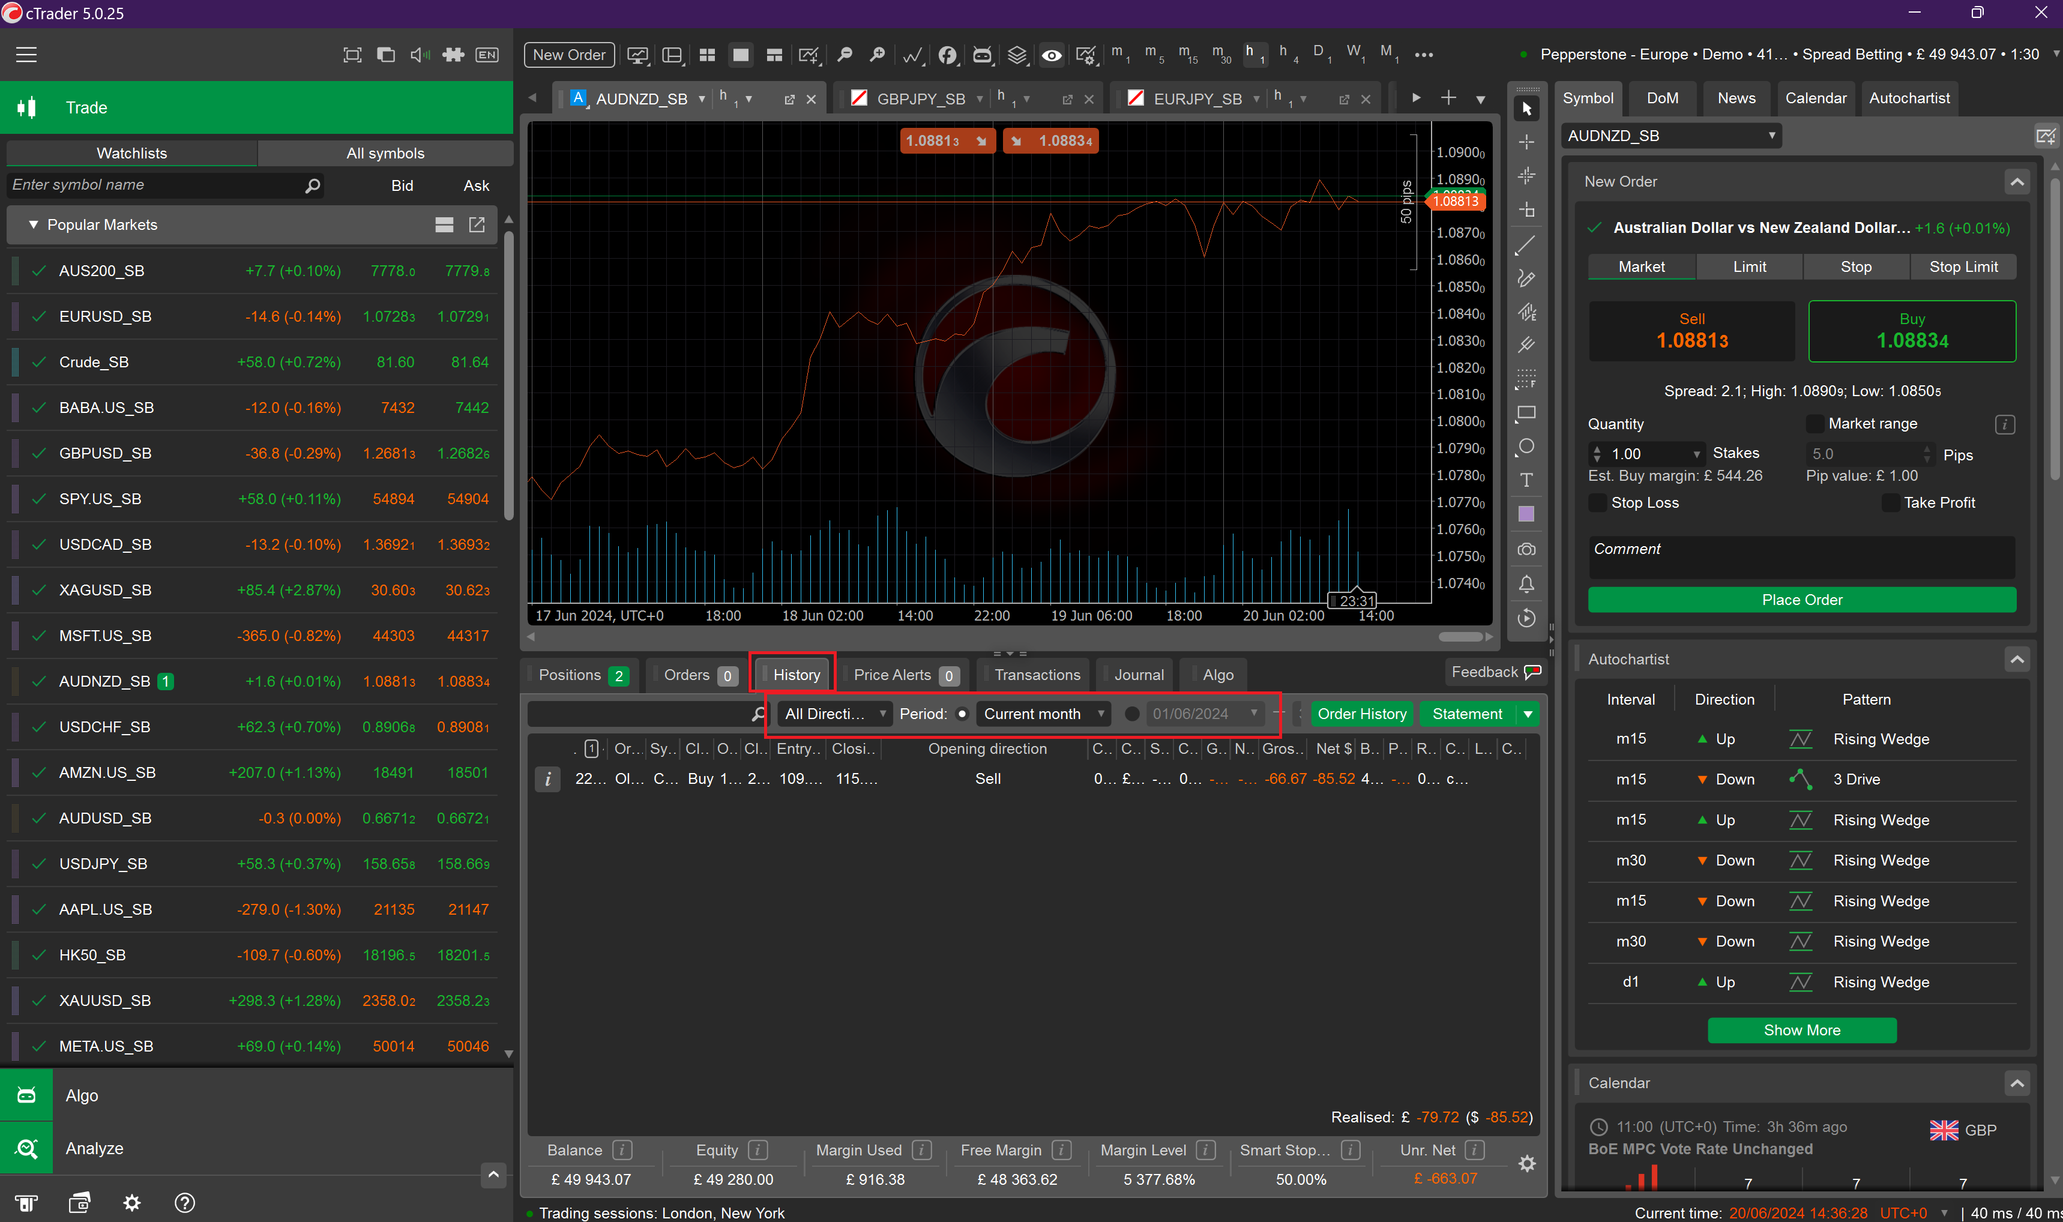The width and height of the screenshot is (2063, 1222).
Task: Switch to the DoM tab
Action: tap(1662, 98)
